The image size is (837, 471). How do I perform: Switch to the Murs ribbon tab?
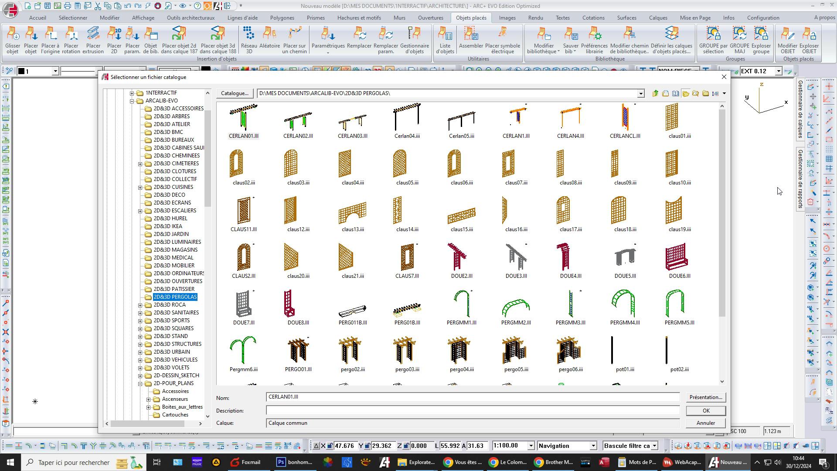(399, 18)
